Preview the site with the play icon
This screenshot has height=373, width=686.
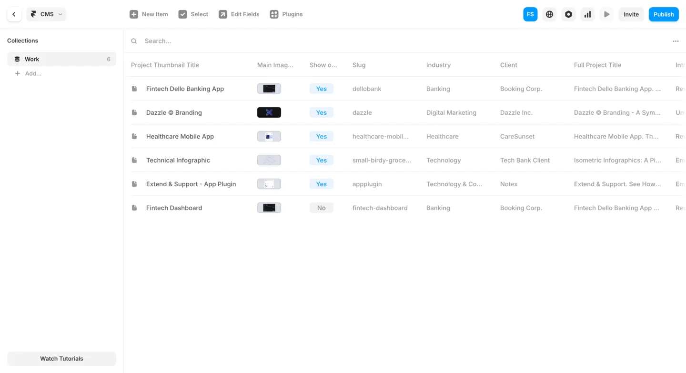606,14
